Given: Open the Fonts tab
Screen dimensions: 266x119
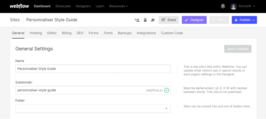Looking at the screenshot, I should point(108,33).
